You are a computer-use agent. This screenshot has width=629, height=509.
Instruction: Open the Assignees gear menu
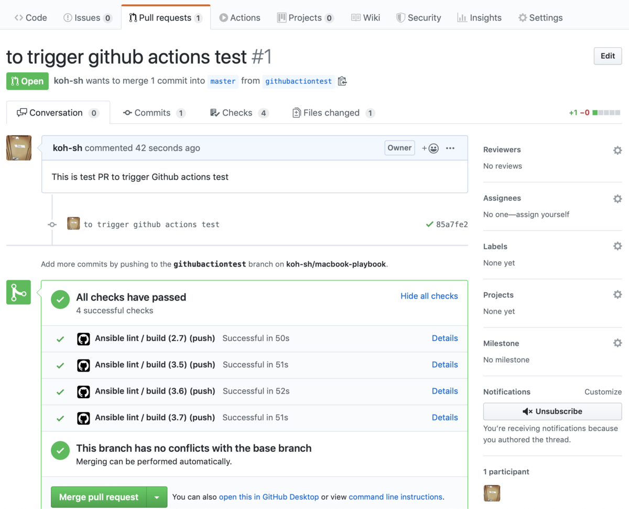[x=617, y=198]
